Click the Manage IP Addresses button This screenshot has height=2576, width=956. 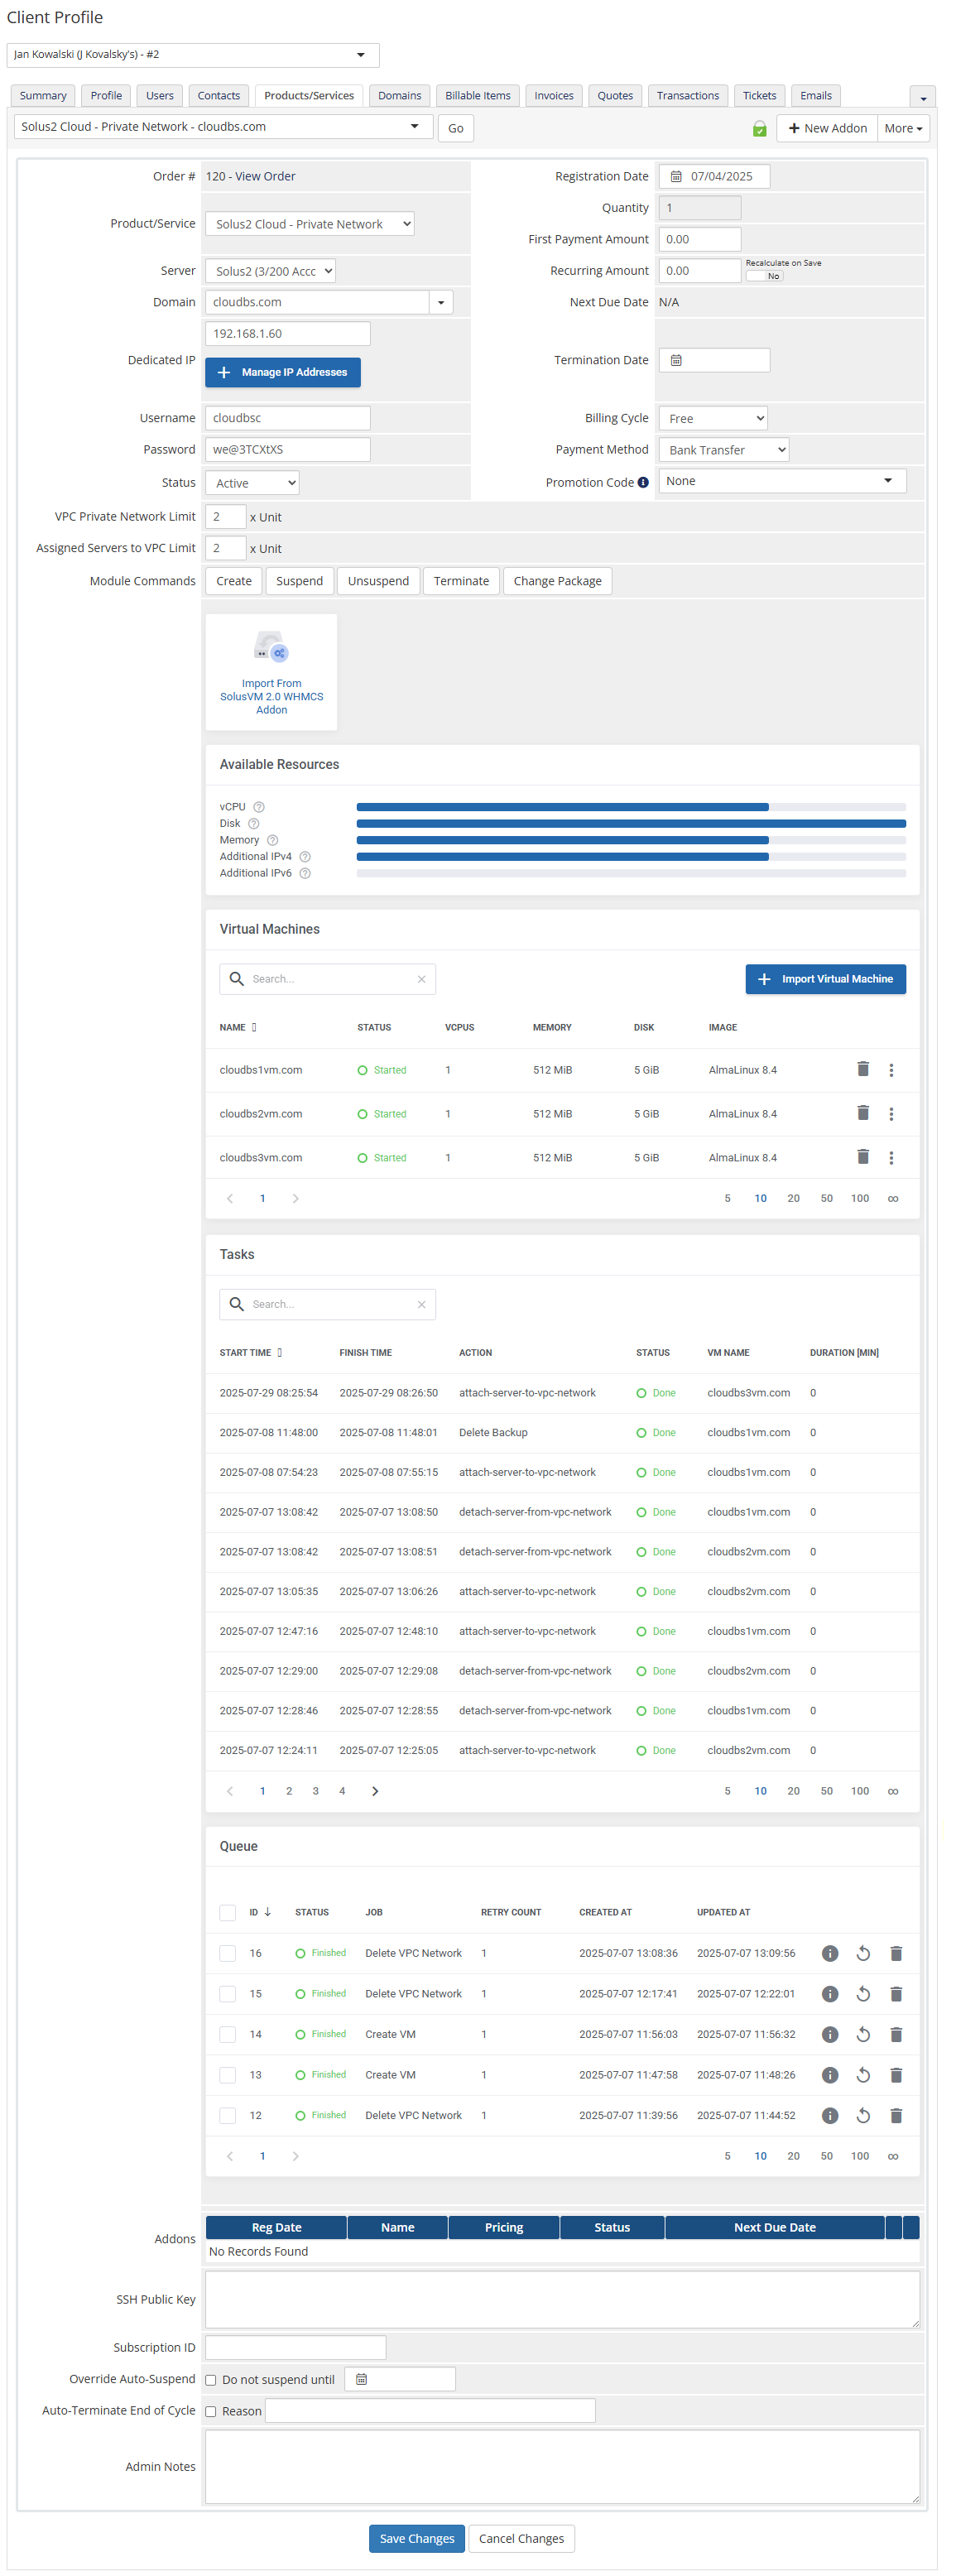tap(283, 372)
